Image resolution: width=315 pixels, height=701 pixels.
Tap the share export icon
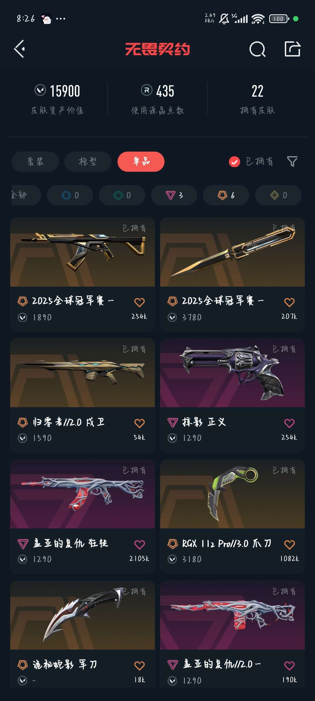point(293,49)
